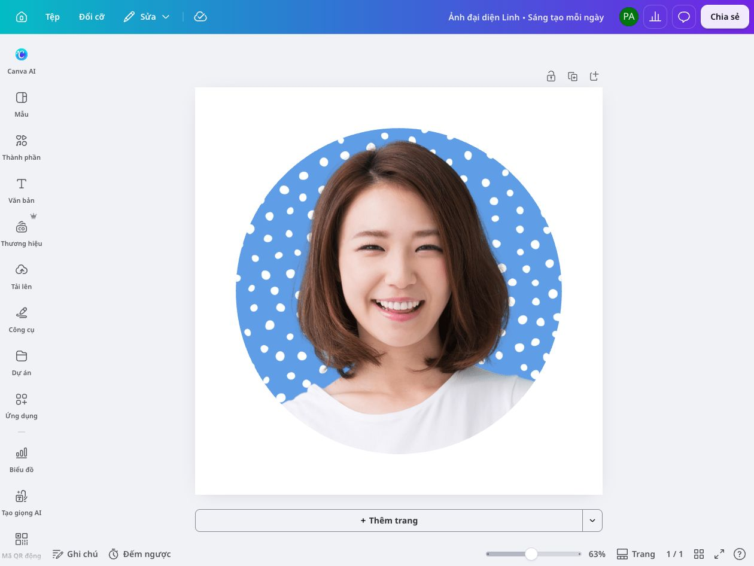754x566 pixels.
Task: Check cloud save status icon
Action: (200, 17)
